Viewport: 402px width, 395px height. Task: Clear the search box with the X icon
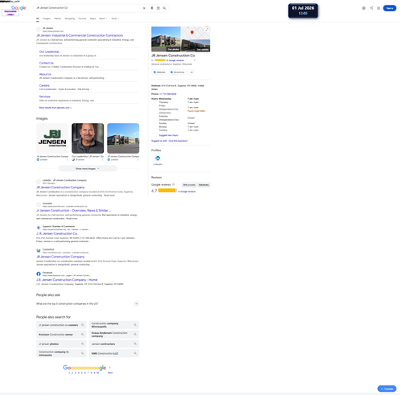[x=144, y=8]
